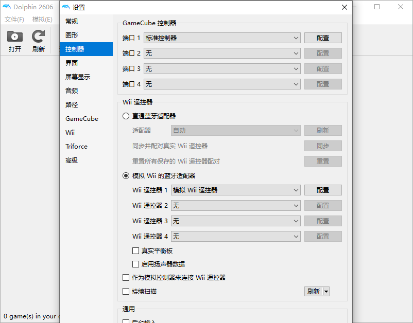
Task: Enable the 真实平衡板 checkbox
Action: (x=135, y=250)
